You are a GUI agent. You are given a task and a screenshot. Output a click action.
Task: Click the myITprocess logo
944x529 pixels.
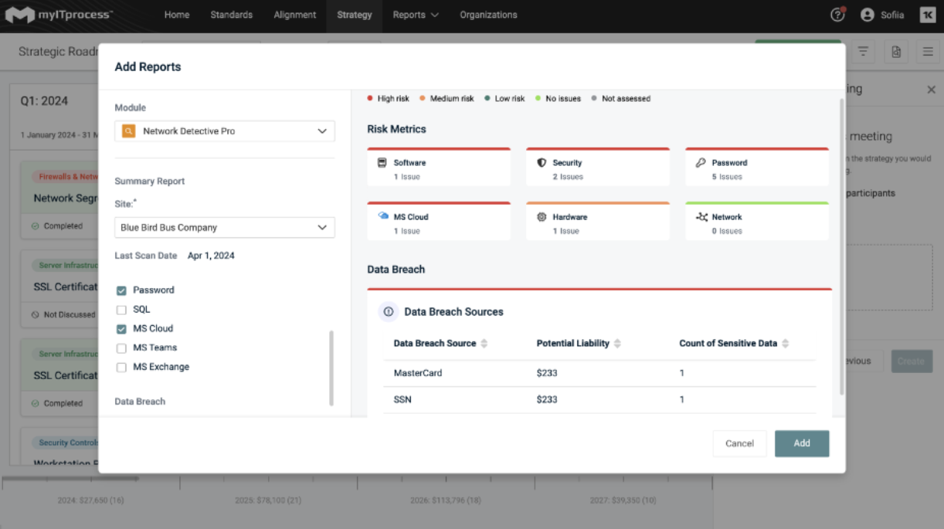[59, 15]
